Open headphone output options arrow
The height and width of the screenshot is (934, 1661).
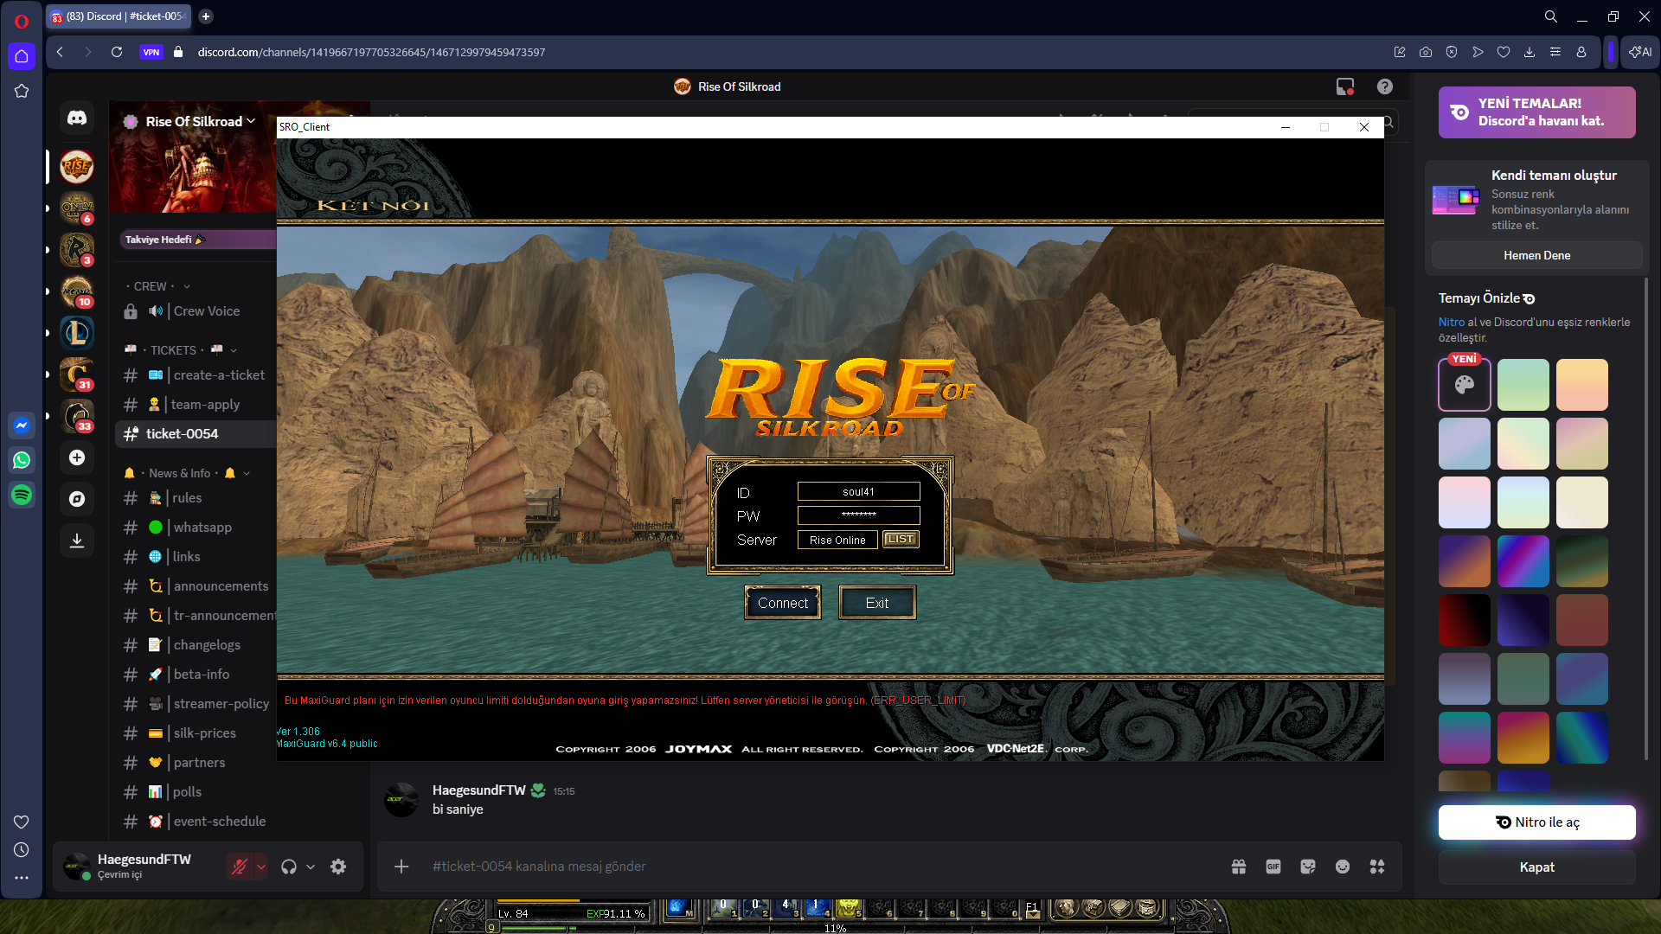311,867
